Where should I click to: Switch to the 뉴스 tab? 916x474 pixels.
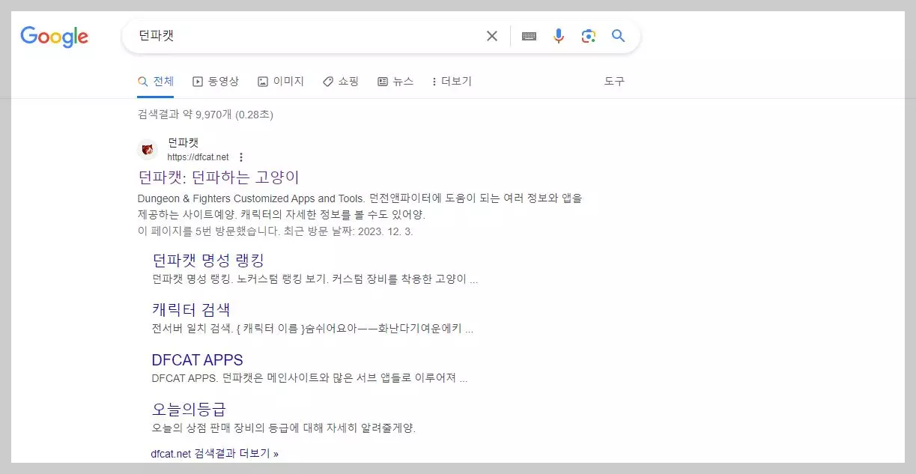395,82
